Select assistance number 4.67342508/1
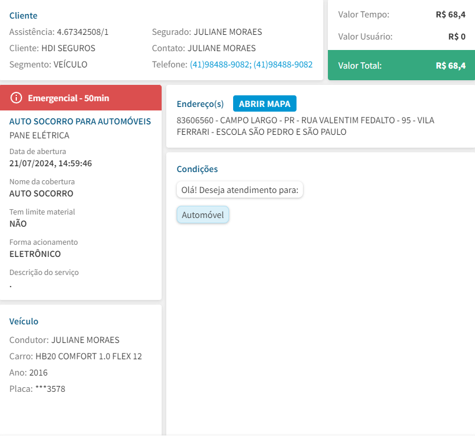This screenshot has width=475, height=436. 83,32
